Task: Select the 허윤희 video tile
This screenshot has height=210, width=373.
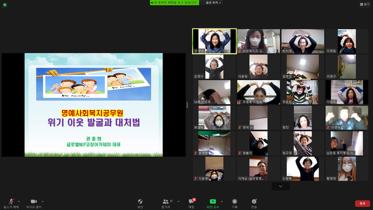Action: click(303, 92)
